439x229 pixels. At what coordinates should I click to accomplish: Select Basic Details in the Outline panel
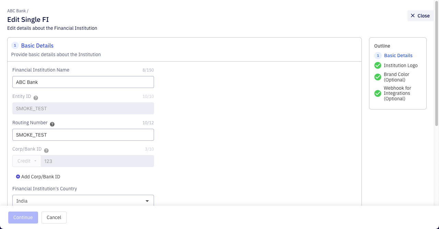[398, 55]
